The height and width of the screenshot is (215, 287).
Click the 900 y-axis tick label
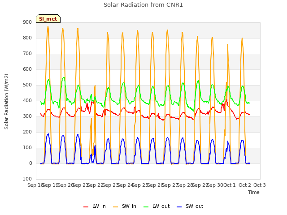[27, 22]
